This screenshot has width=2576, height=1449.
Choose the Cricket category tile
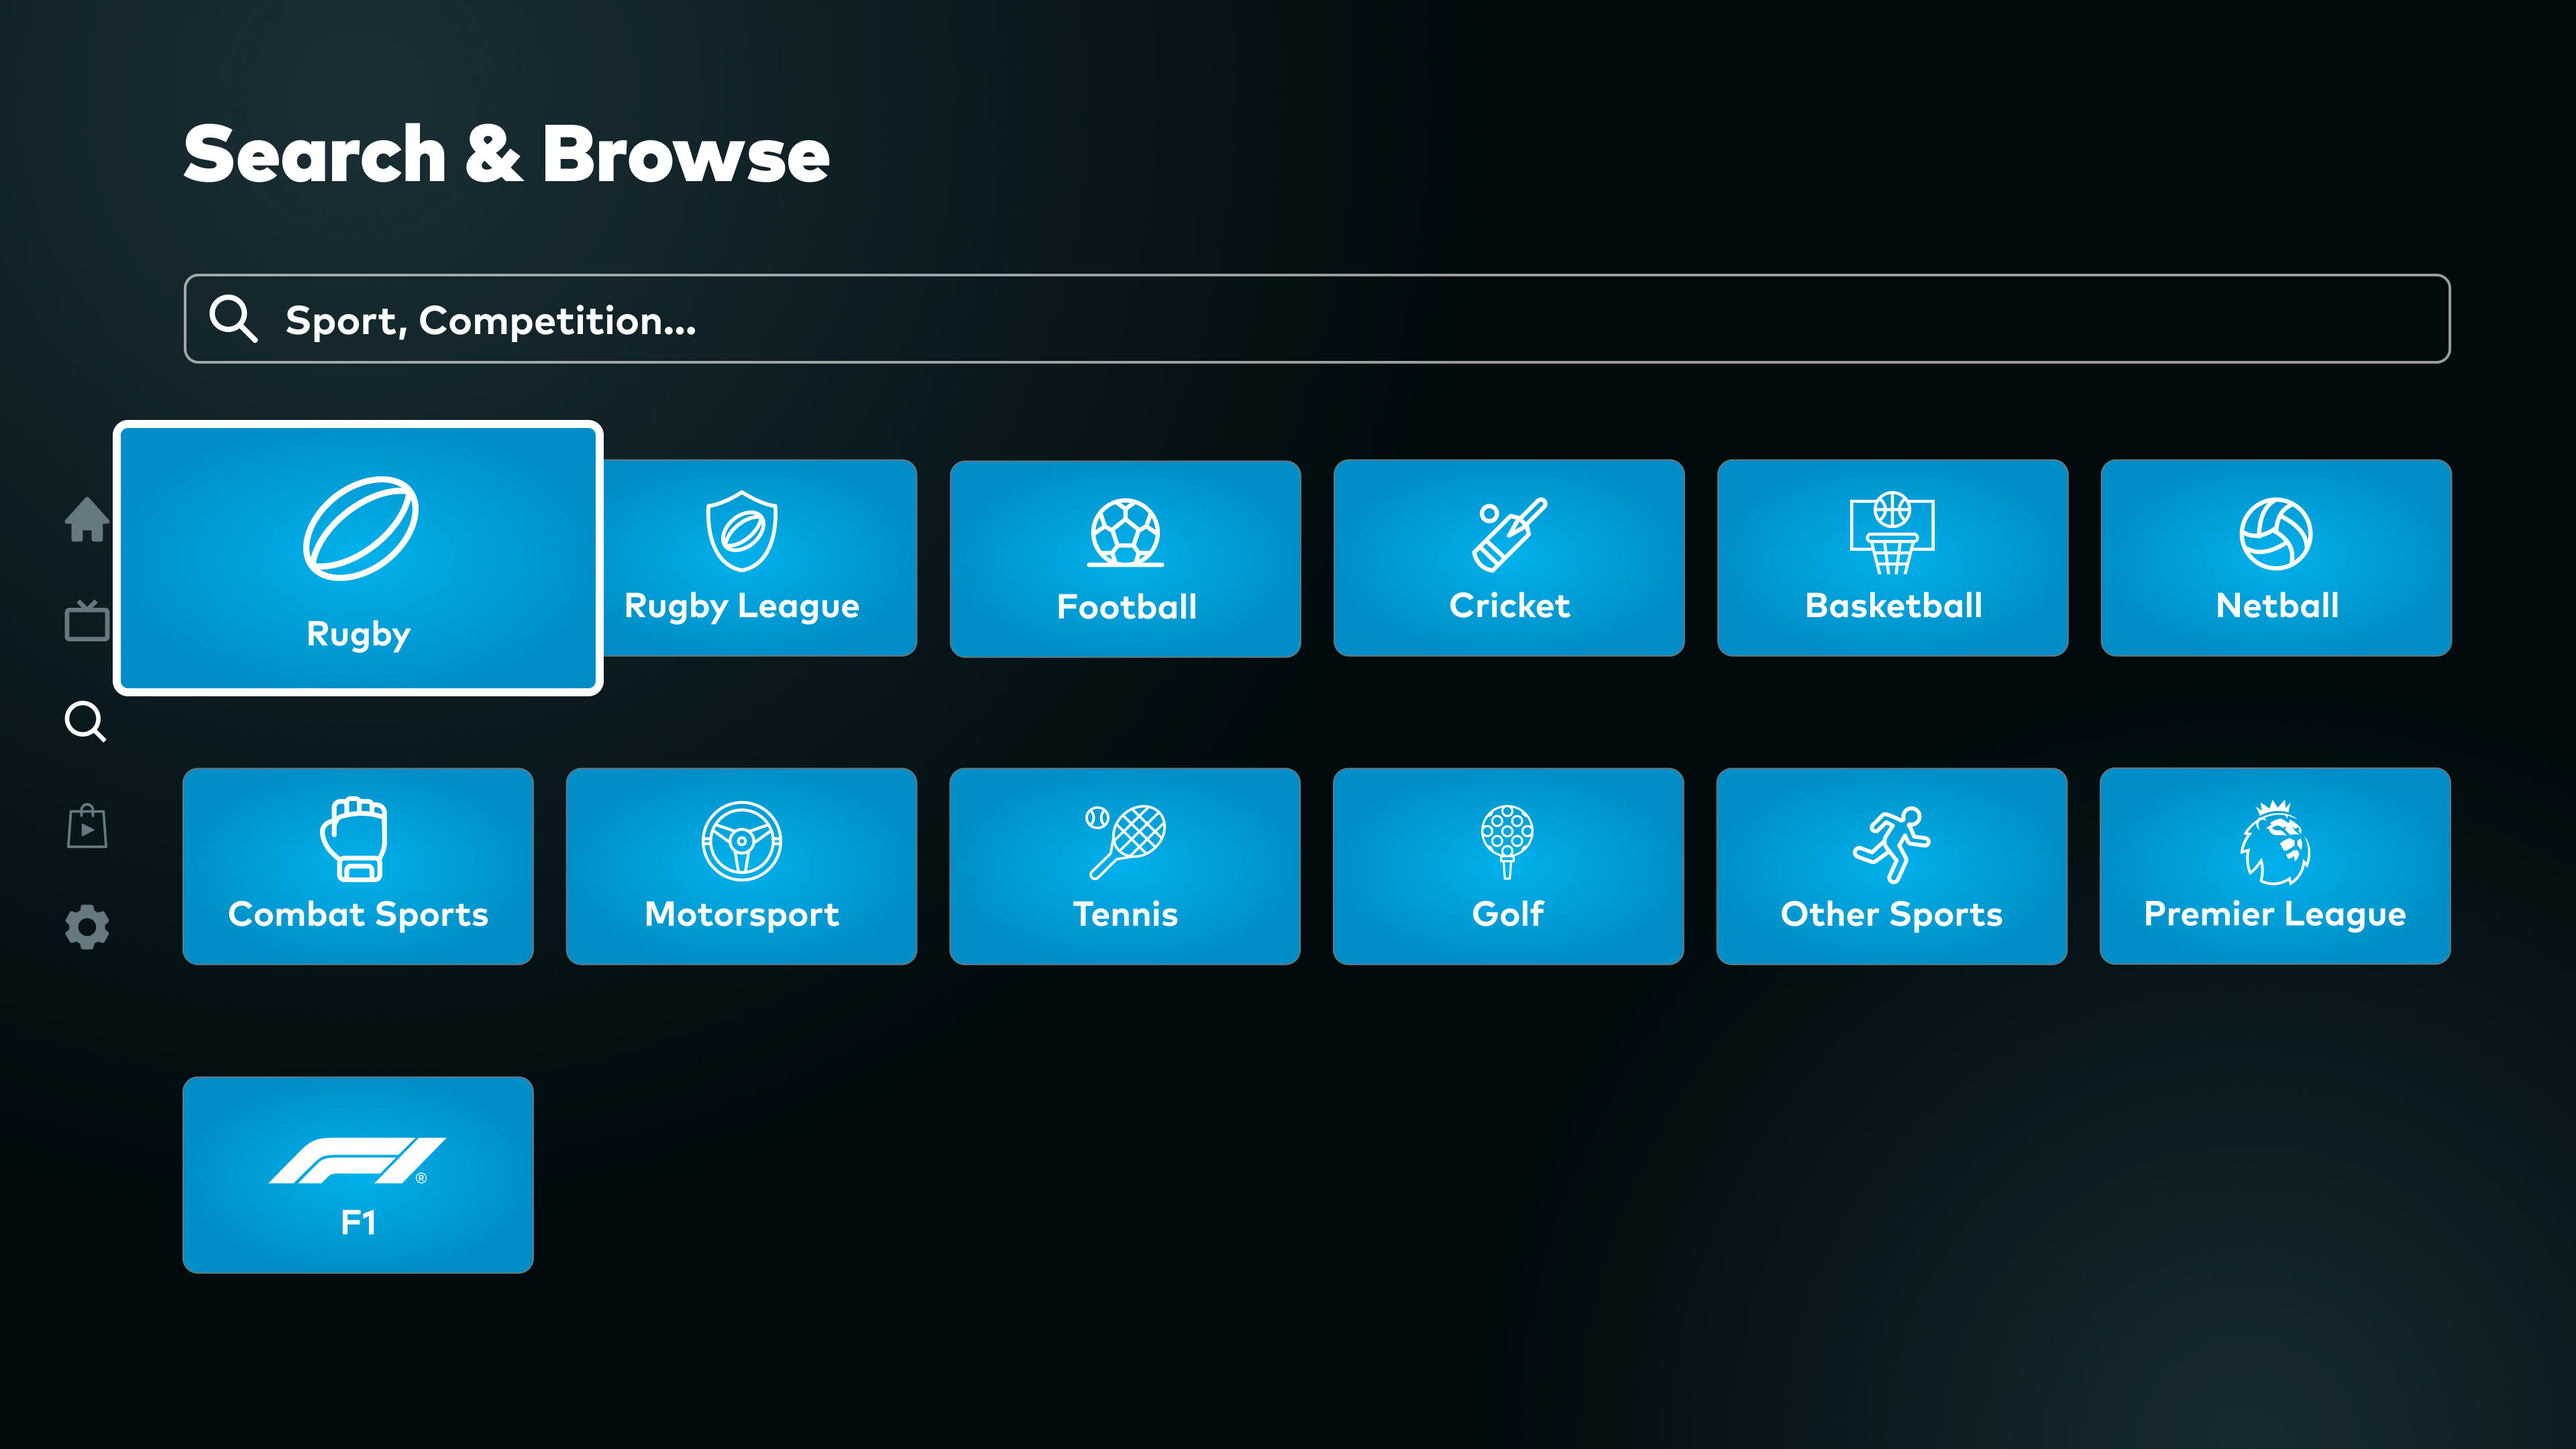click(1509, 558)
